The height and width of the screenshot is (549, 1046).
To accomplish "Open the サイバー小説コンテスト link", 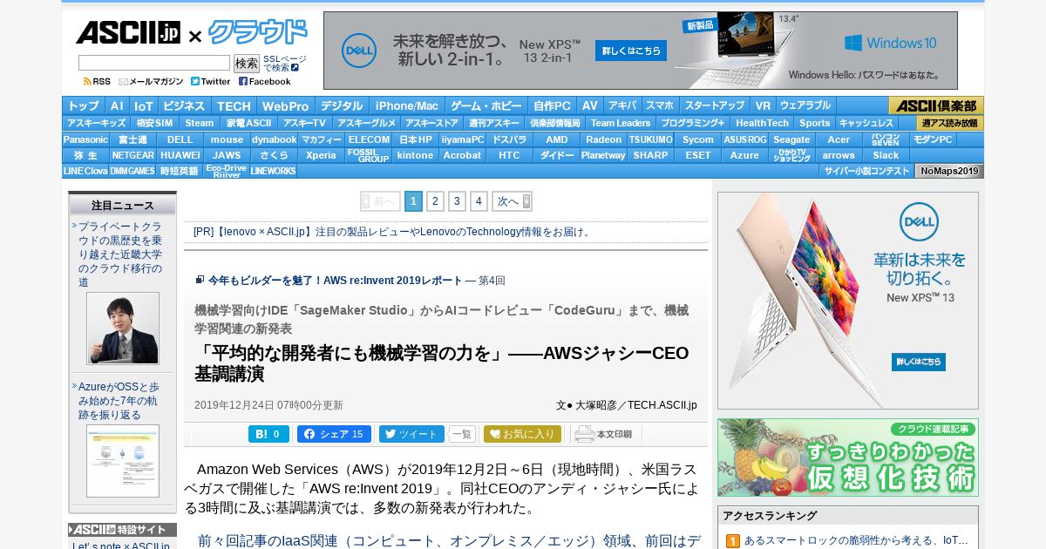I will pos(866,171).
